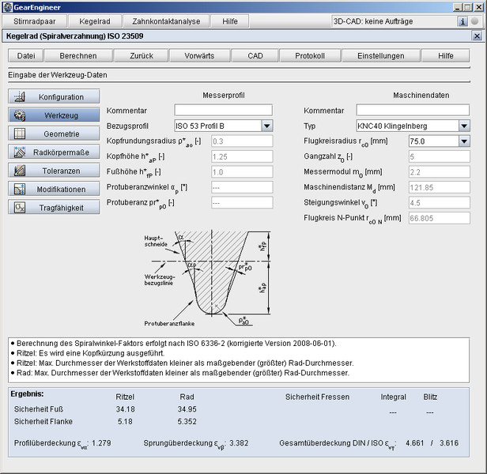Expand the Bezugsprofil dropdown
The height and width of the screenshot is (474, 487).
266,126
